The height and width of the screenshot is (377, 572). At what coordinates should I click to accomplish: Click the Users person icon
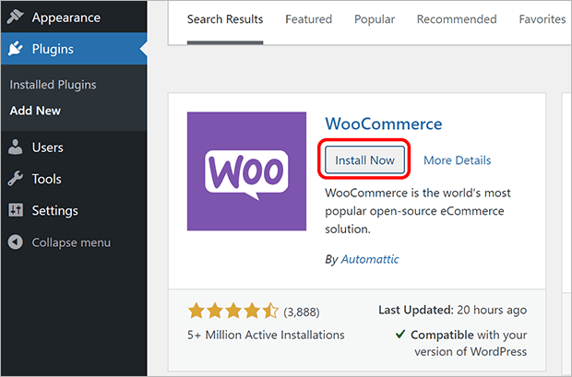click(x=16, y=147)
